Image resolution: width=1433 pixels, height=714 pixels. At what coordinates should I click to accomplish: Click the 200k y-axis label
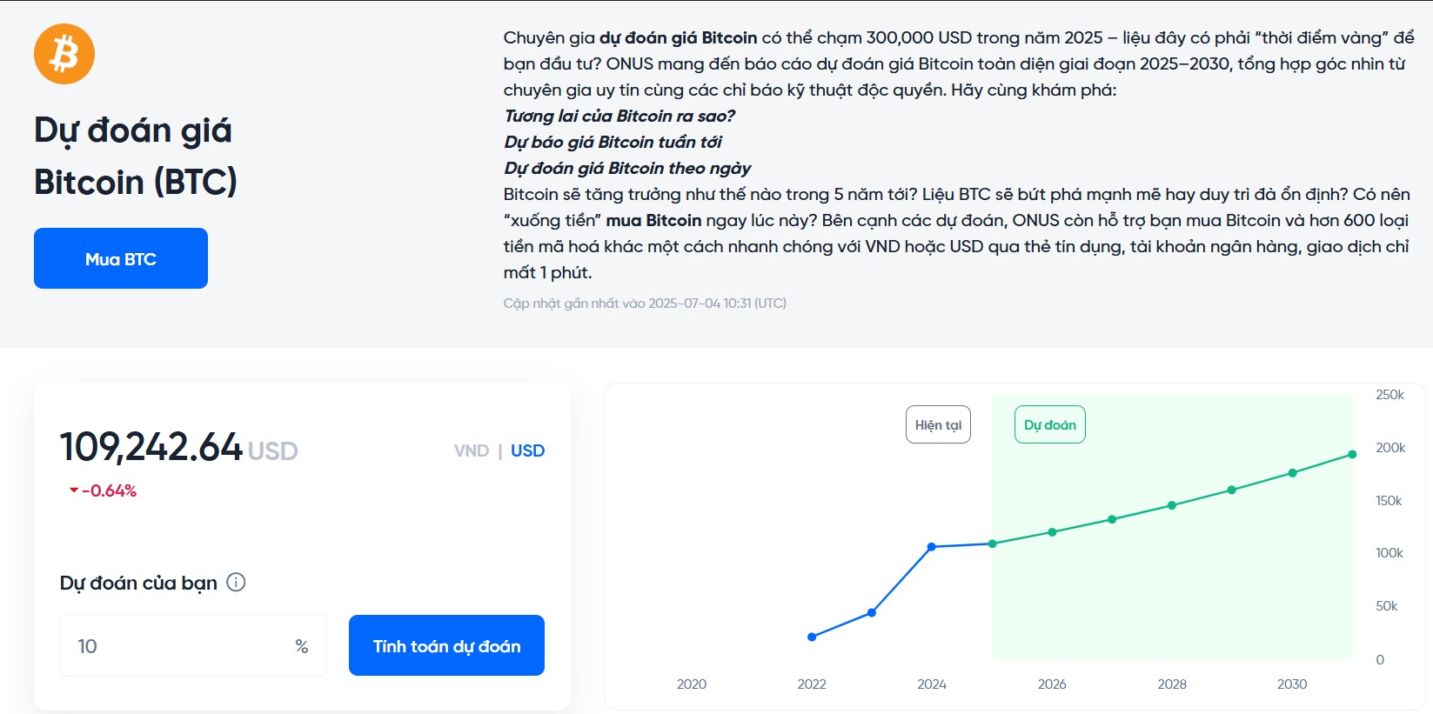pos(1389,447)
